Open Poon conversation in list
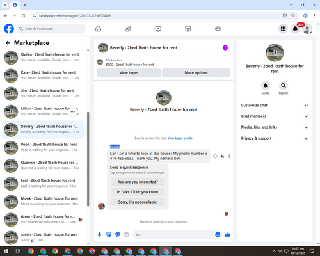 (44, 147)
